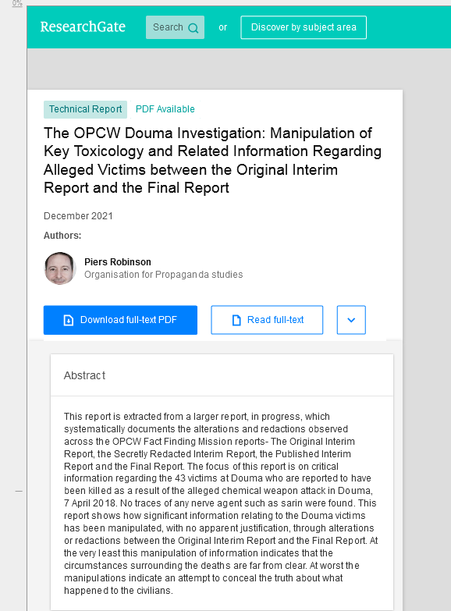Viewport: 451px width, 611px height.
Task: Click the Read full-text button
Action: (267, 320)
